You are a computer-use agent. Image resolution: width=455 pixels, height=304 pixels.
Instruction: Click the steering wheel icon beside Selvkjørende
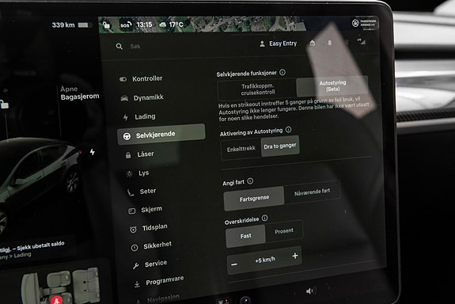127,136
